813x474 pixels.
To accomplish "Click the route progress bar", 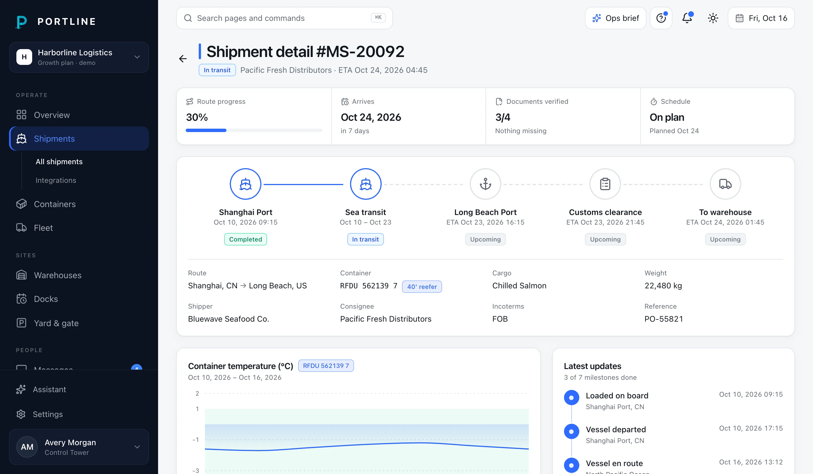I will point(254,130).
